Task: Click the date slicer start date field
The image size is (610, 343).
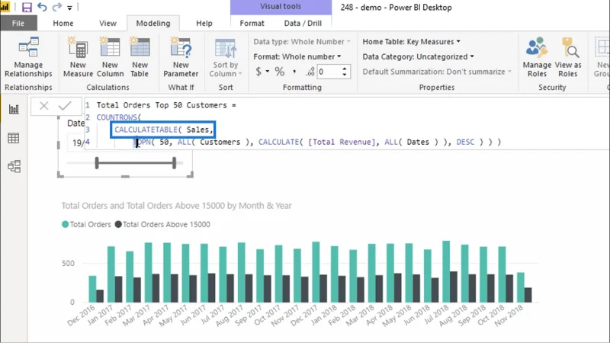Action: (77, 143)
